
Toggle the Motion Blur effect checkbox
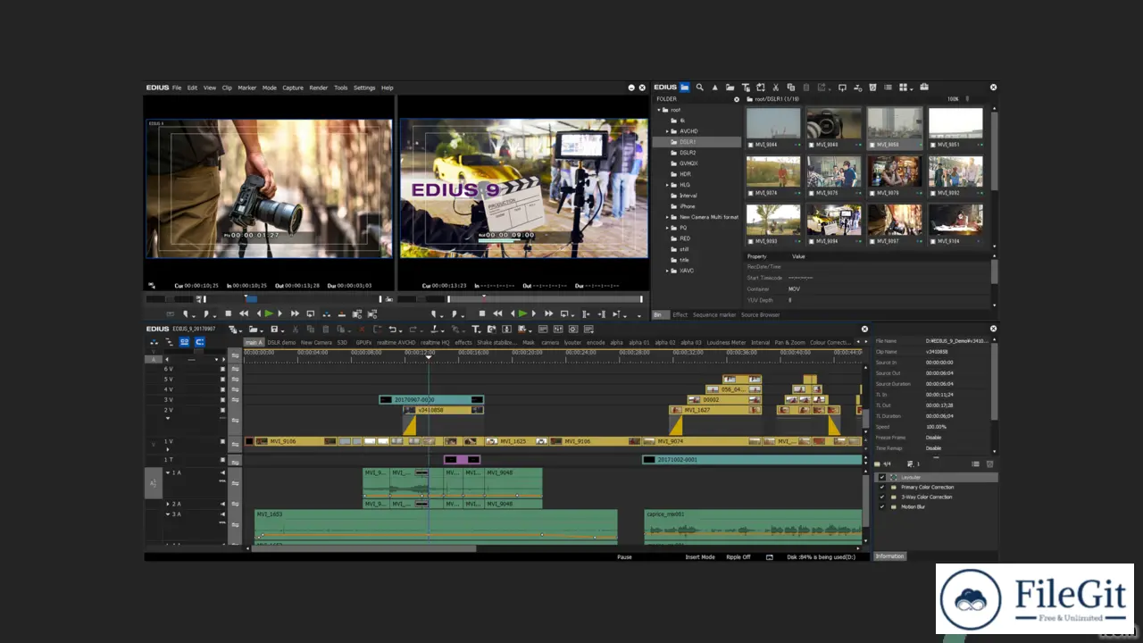pos(882,507)
